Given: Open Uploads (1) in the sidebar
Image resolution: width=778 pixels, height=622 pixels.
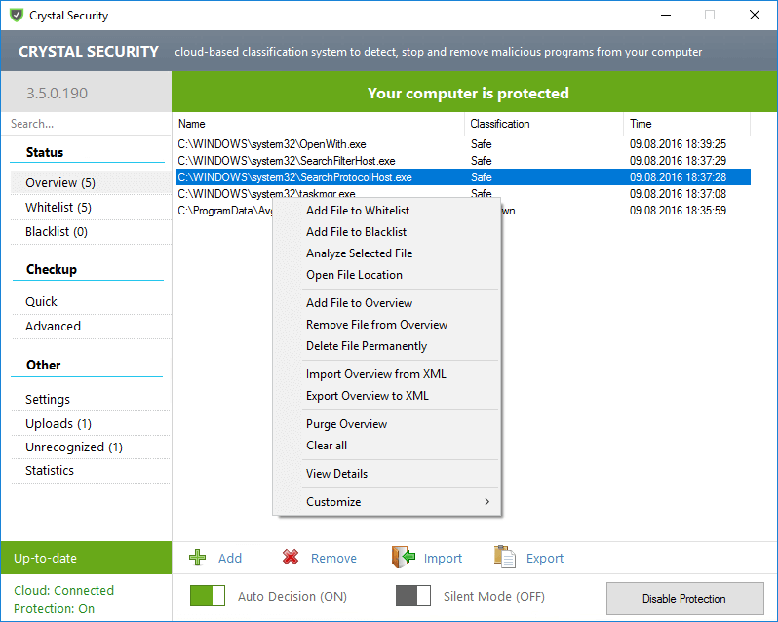Looking at the screenshot, I should pos(91,423).
